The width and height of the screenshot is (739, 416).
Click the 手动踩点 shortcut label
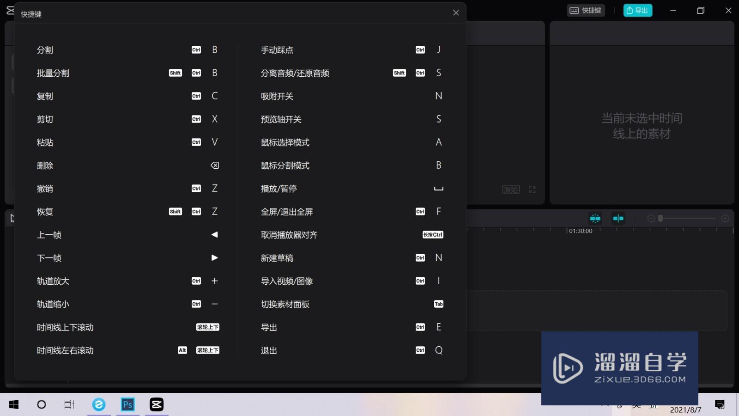pyautogui.click(x=277, y=50)
